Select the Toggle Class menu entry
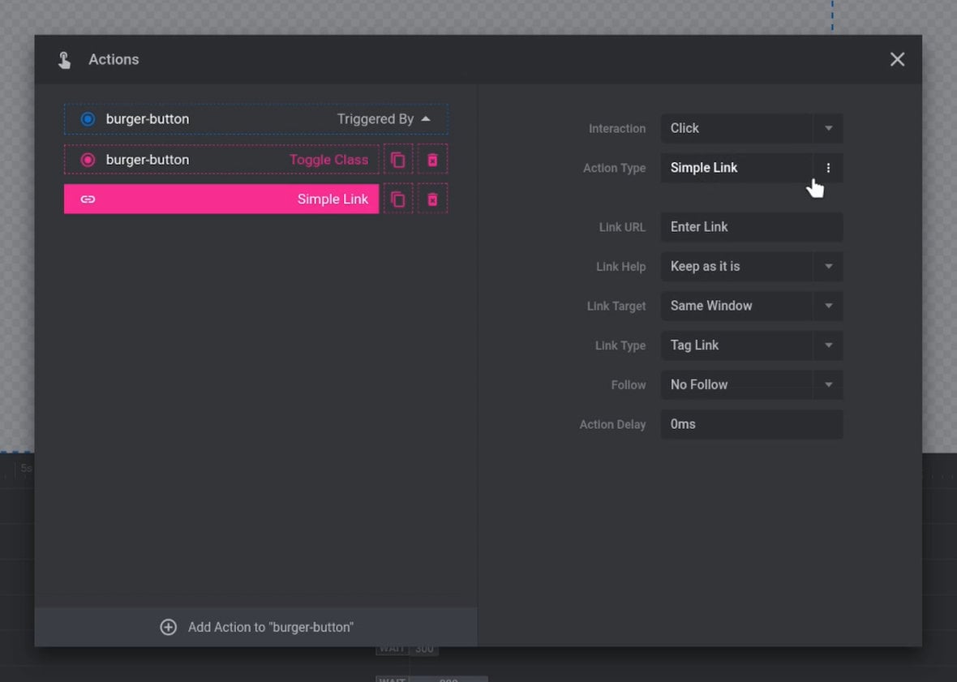Image resolution: width=957 pixels, height=682 pixels. (329, 159)
